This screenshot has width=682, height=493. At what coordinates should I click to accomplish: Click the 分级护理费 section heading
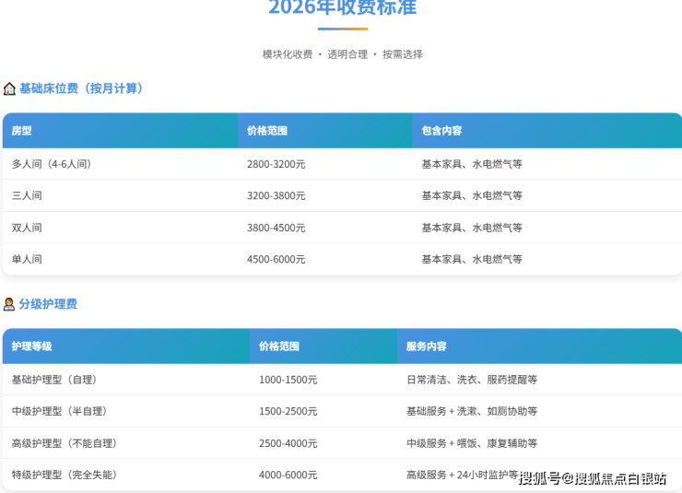click(x=48, y=304)
